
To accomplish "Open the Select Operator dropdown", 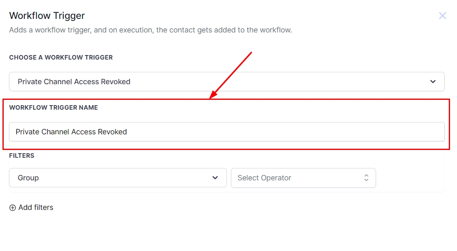I will (x=303, y=178).
